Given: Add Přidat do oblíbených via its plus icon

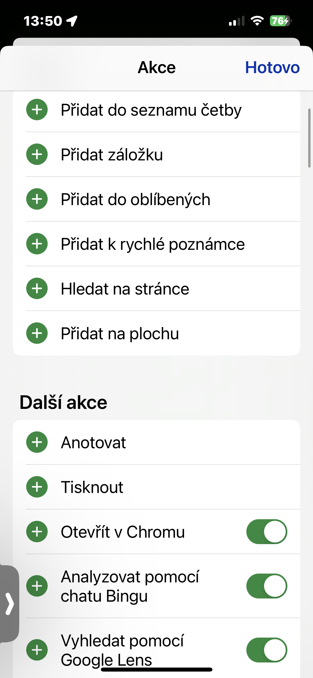Looking at the screenshot, I should click(x=37, y=199).
